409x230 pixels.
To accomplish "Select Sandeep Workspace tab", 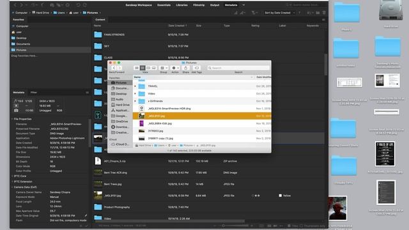I will click(x=139, y=5).
